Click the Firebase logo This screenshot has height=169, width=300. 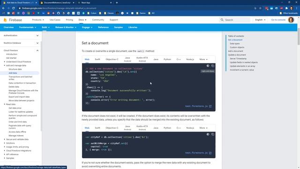click(13, 20)
